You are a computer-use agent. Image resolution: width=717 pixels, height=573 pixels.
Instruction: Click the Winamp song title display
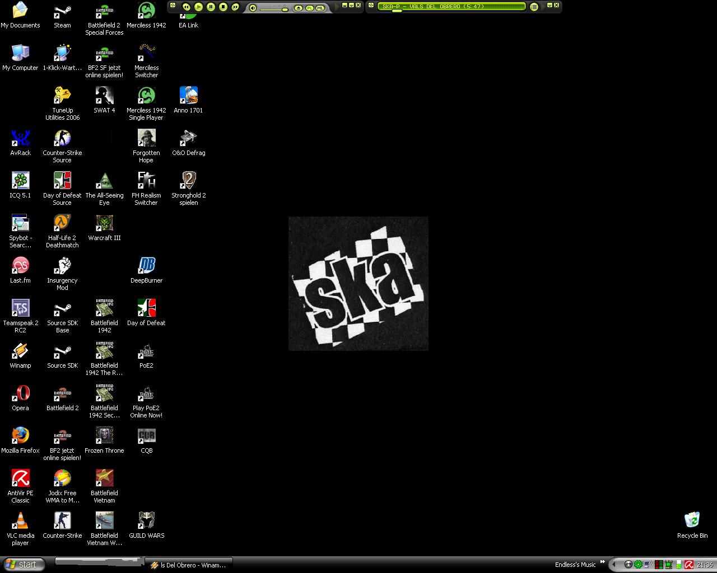pos(451,6)
